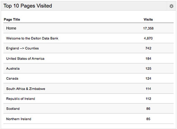Click the 4,870 visits value

pyautogui.click(x=148, y=38)
